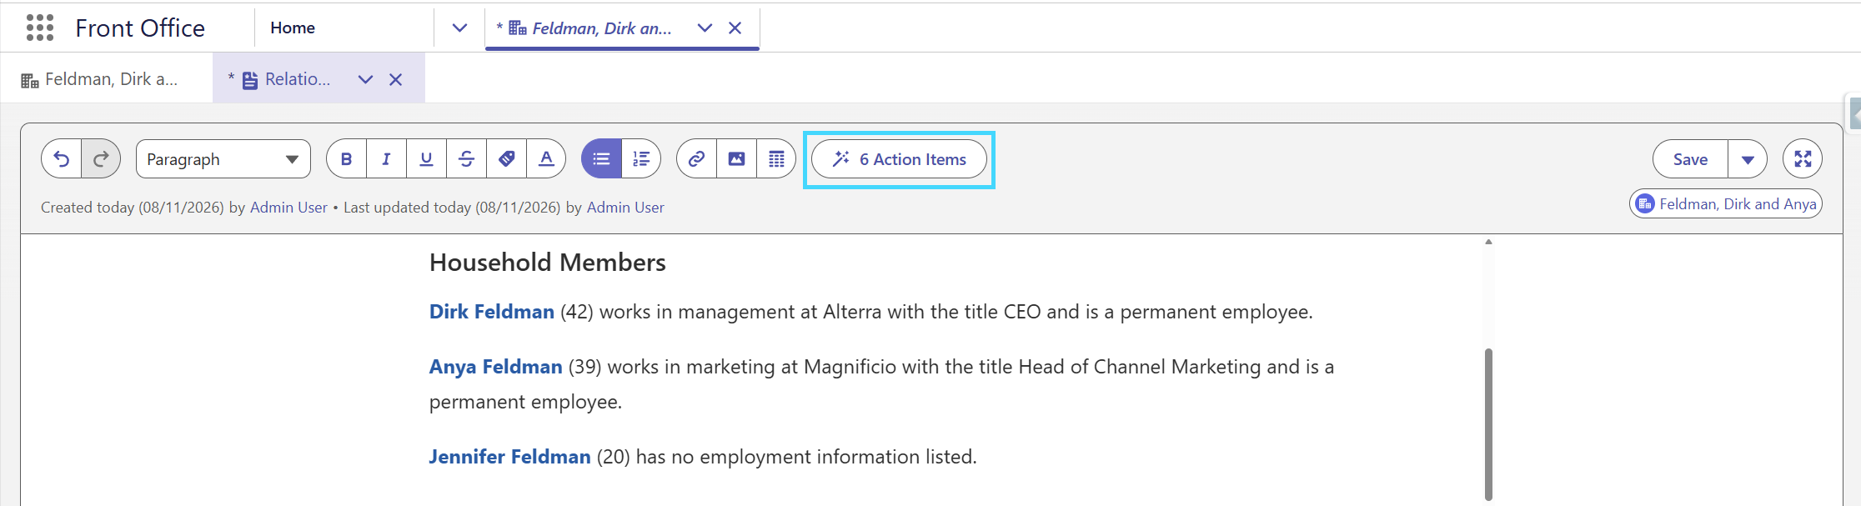Click the note's vertical scrollbar thumb
This screenshot has height=506, width=1861.
coord(1488,423)
